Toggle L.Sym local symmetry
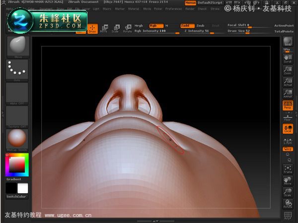 288,141
